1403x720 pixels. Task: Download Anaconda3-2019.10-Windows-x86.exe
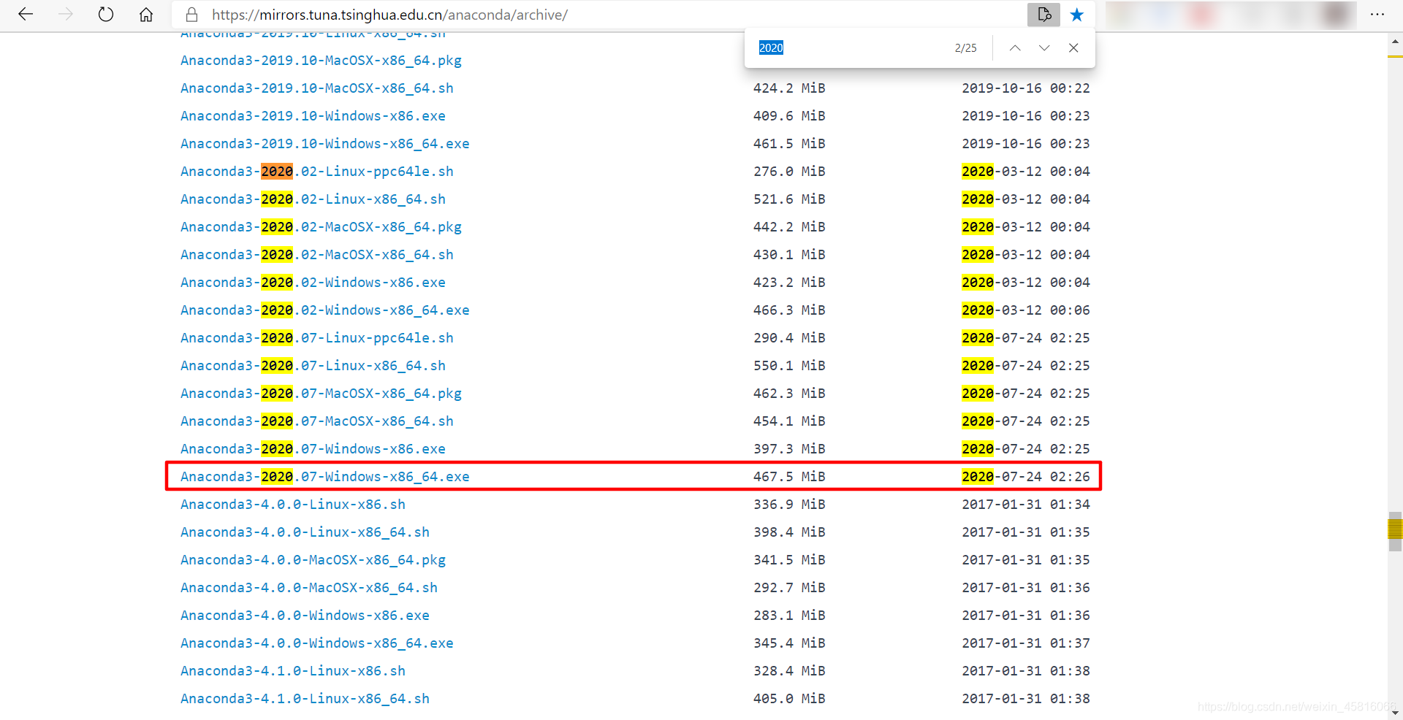click(313, 116)
